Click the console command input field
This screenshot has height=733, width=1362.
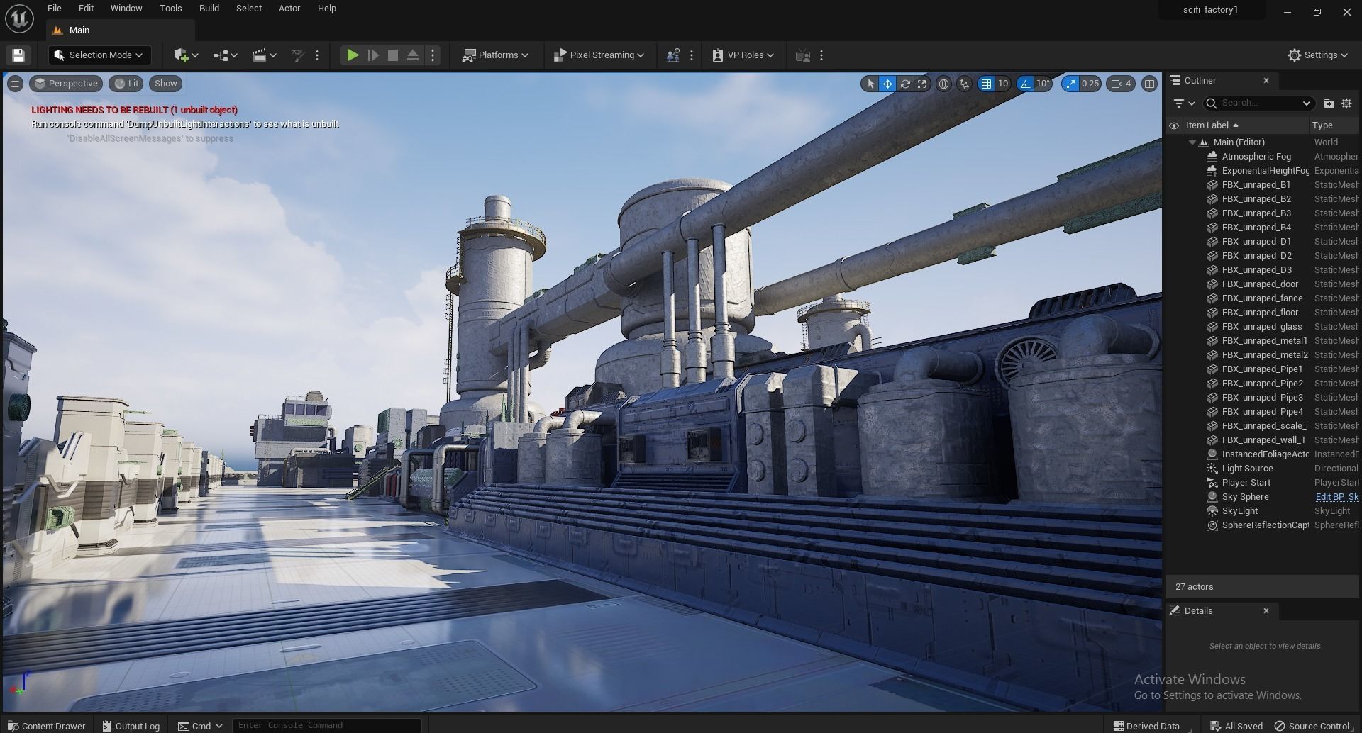pyautogui.click(x=326, y=725)
